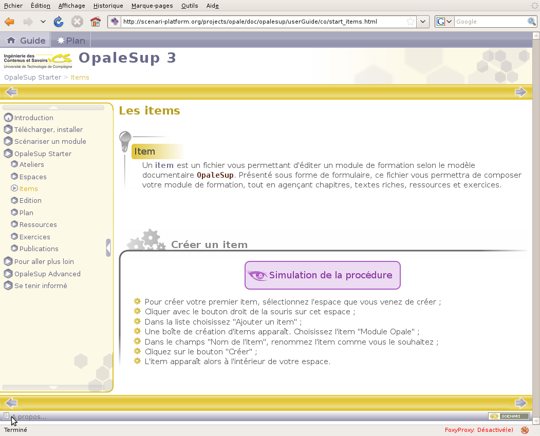Viewport: 540px width, 436px height.
Task: Bookmark this page with the star icon
Action: point(410,22)
